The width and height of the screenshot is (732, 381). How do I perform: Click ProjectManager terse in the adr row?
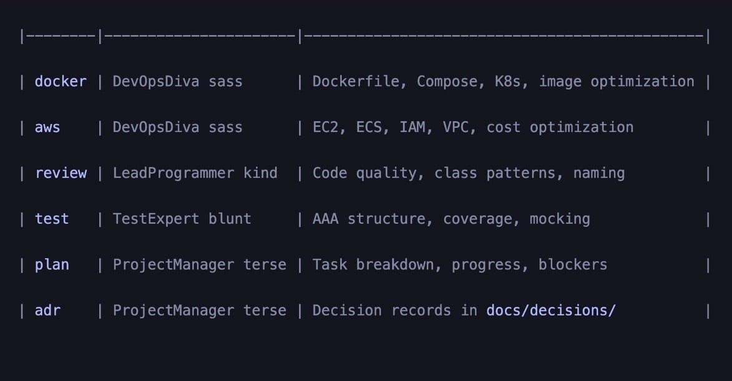point(199,310)
